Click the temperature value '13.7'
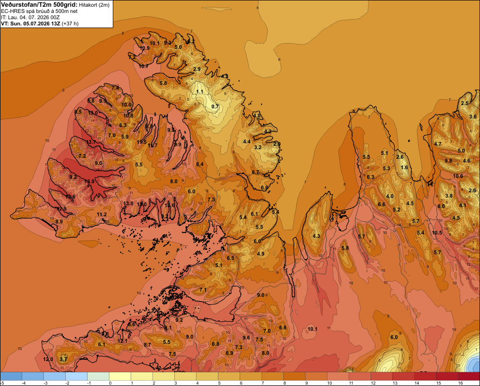480x386 pixels. click(x=91, y=142)
